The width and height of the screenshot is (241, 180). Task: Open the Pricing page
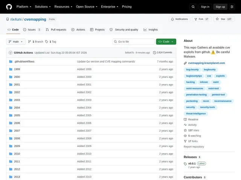tap(127, 7)
